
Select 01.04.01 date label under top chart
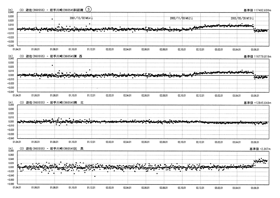(x=17, y=48)
